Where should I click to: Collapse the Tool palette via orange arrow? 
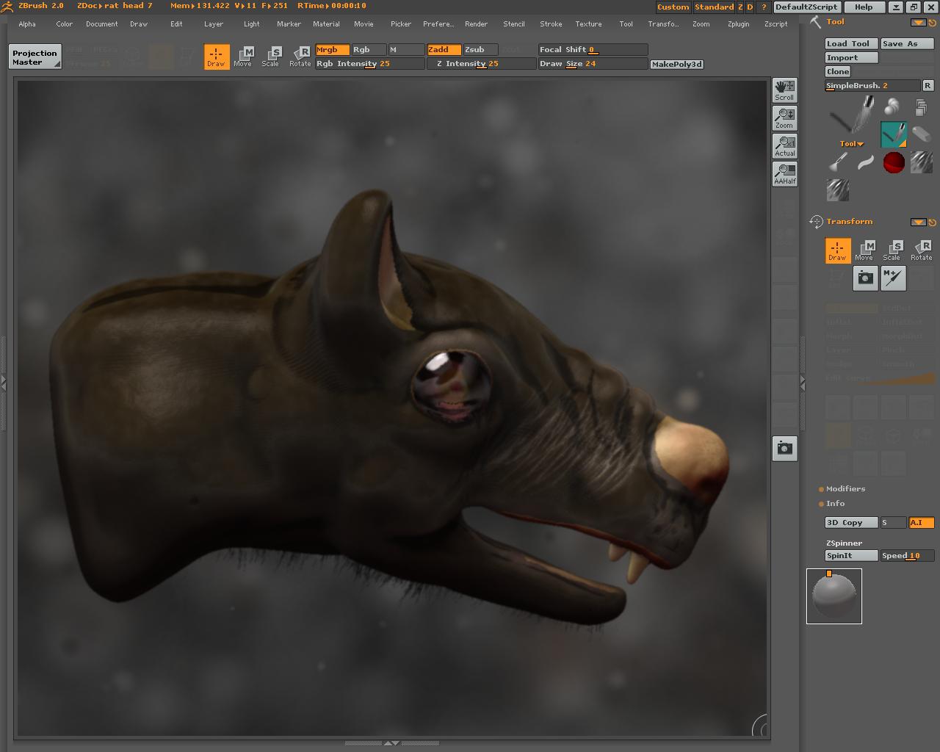[918, 23]
